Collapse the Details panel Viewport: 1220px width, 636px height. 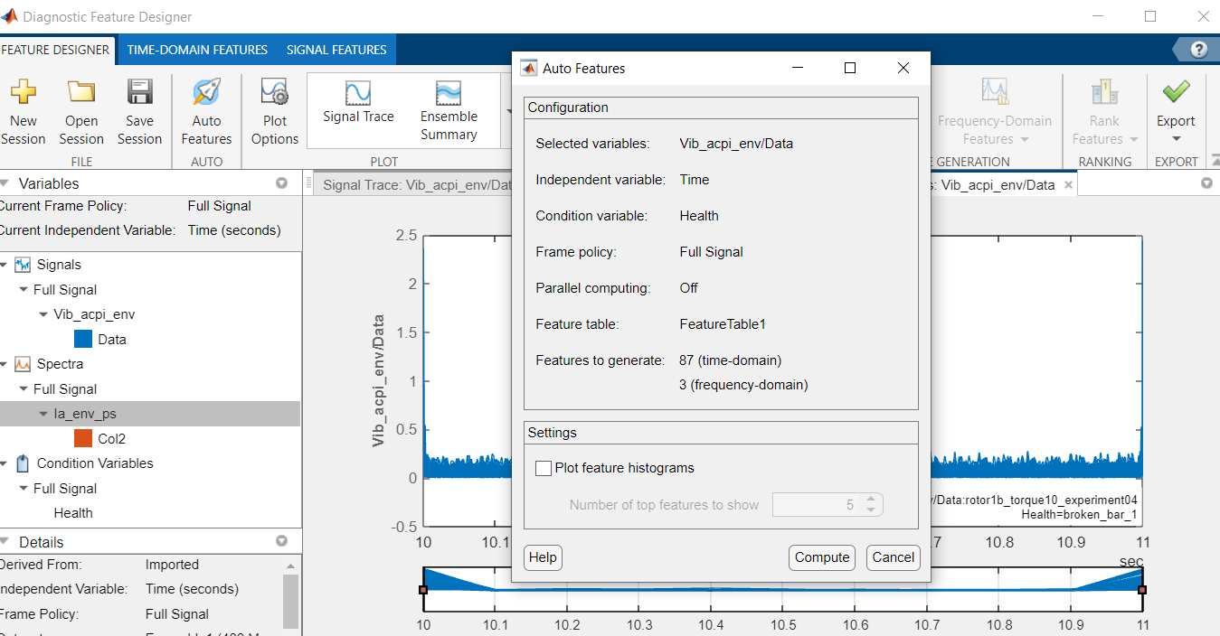pos(5,542)
